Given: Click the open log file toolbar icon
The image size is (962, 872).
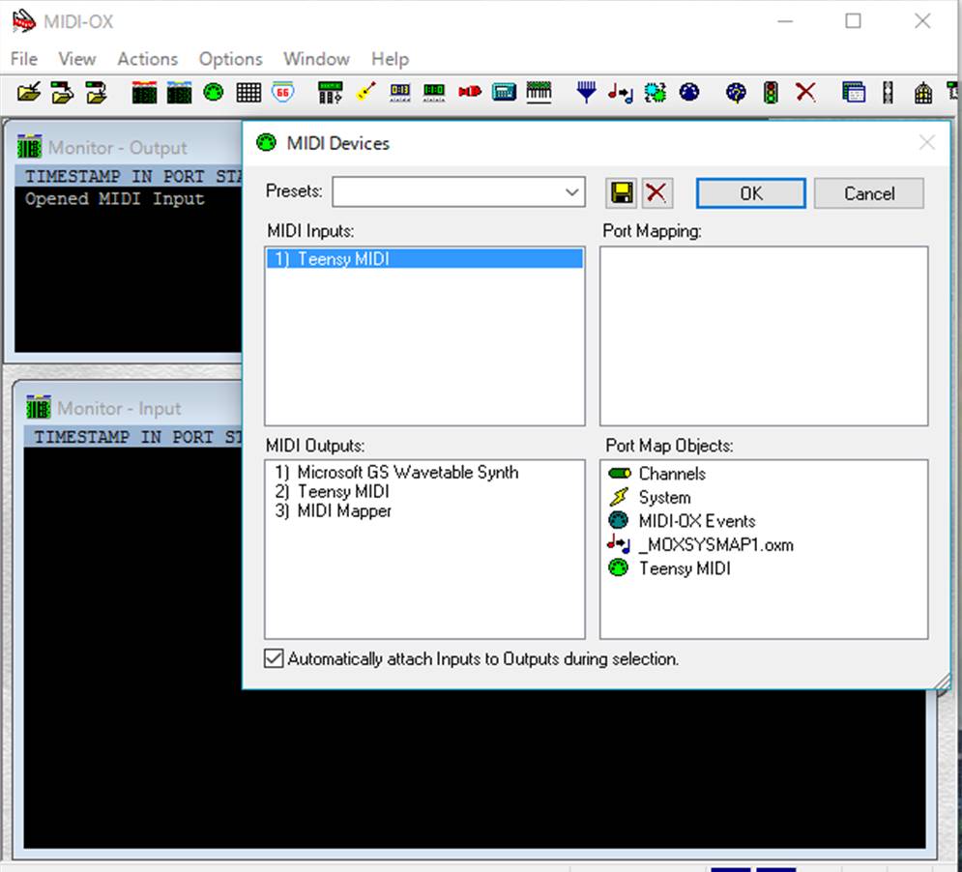Looking at the screenshot, I should pos(29,93).
